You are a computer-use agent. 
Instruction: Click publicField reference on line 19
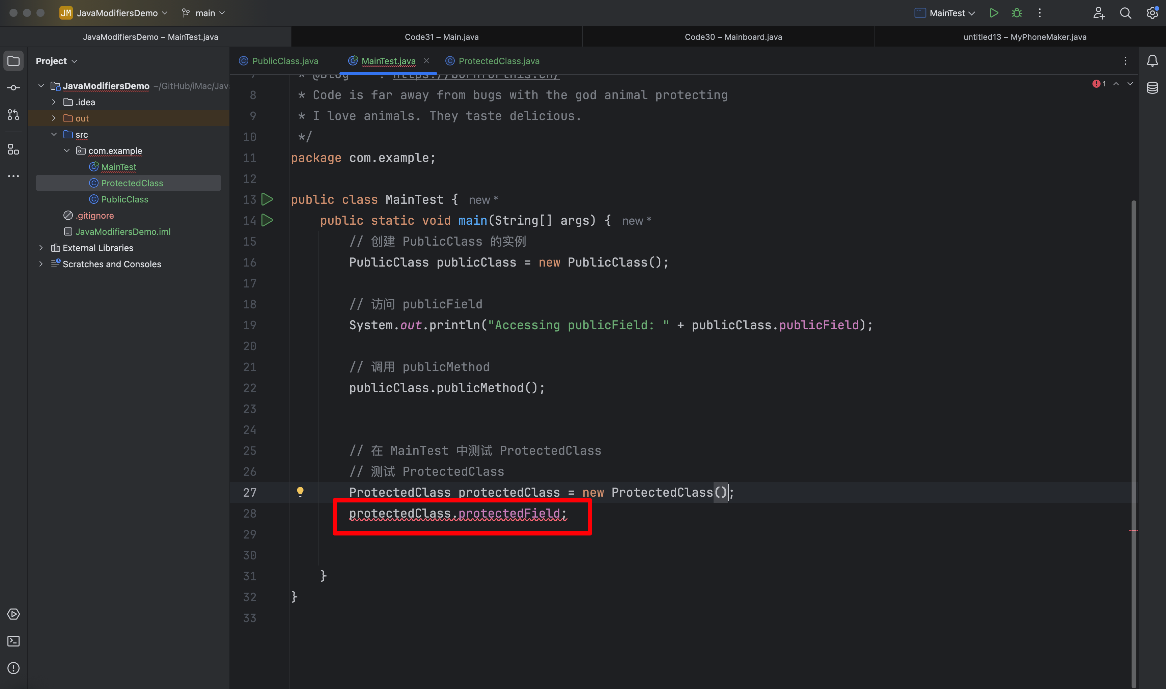(819, 325)
